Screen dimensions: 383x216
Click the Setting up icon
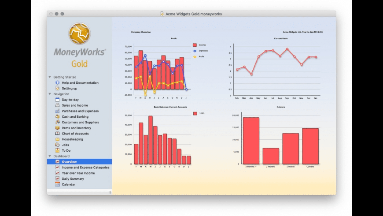point(57,88)
